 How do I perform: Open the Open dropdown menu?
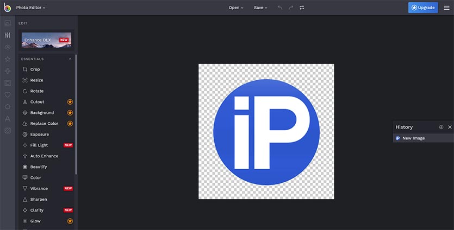[236, 8]
